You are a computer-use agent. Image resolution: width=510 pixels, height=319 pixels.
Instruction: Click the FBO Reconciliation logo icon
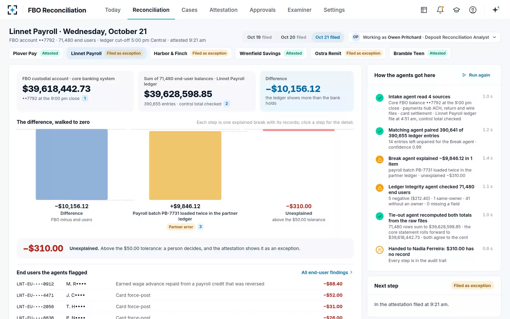coord(12,10)
